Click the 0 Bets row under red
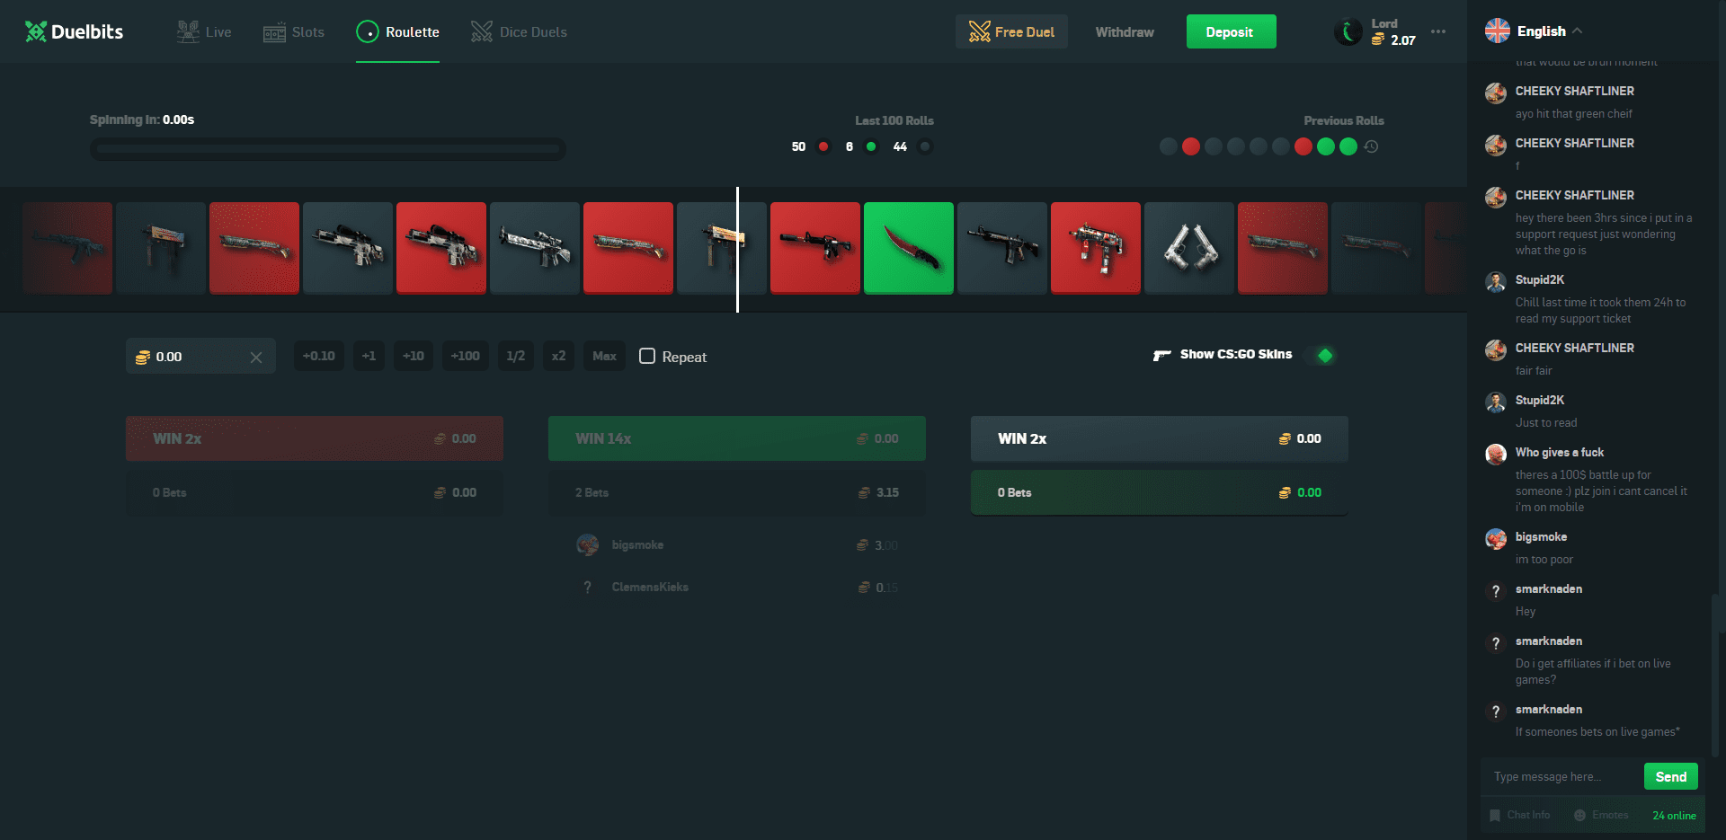Screen dimensions: 1726x840 [315, 492]
